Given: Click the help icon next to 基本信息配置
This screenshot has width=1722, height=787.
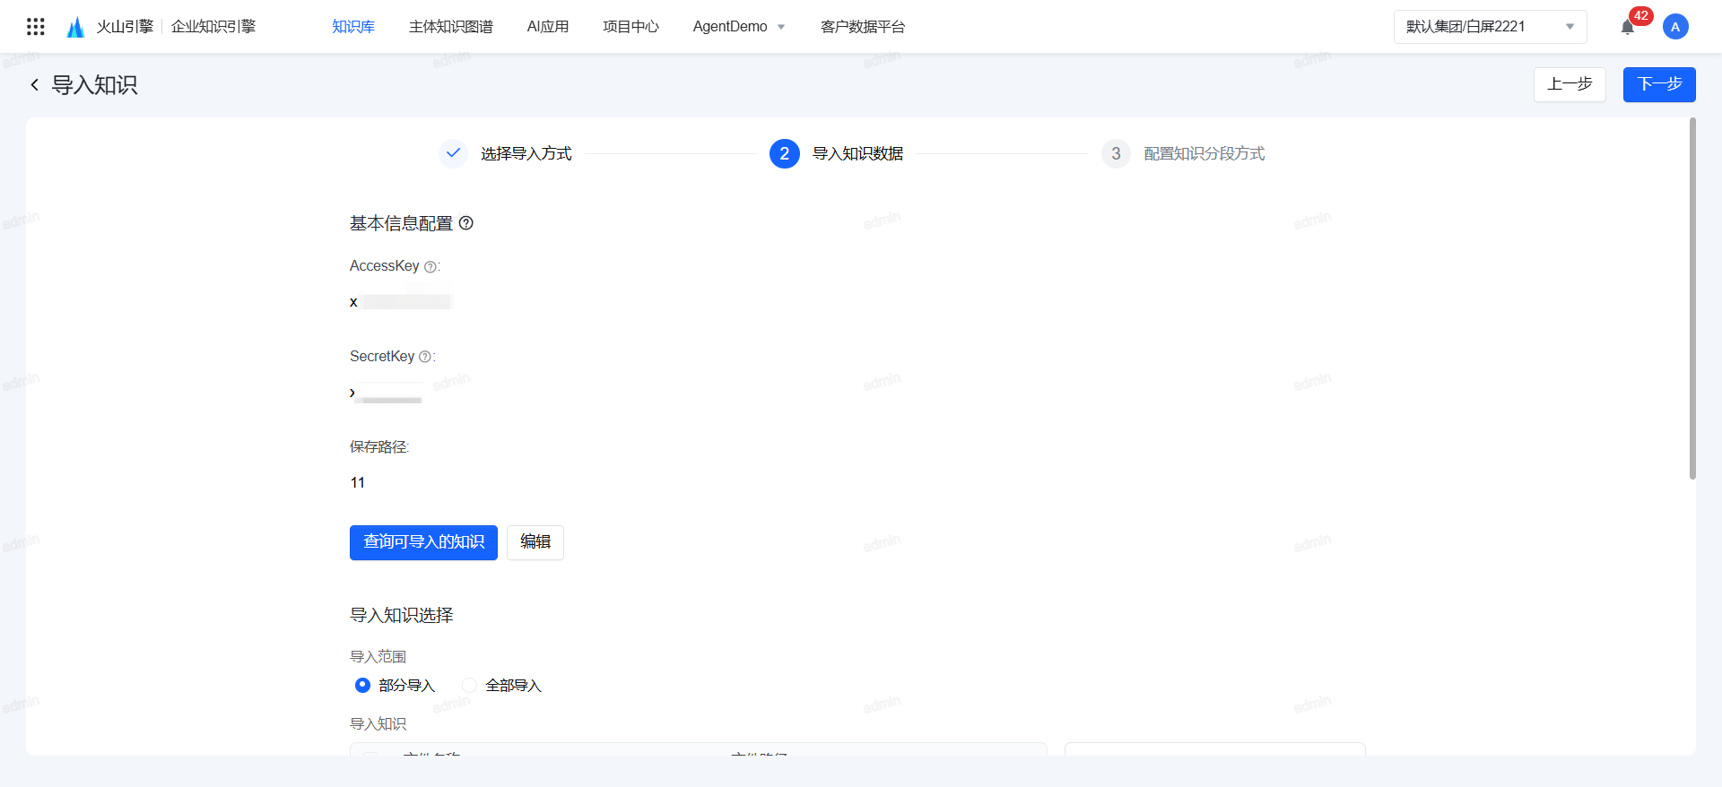Looking at the screenshot, I should click(x=466, y=223).
